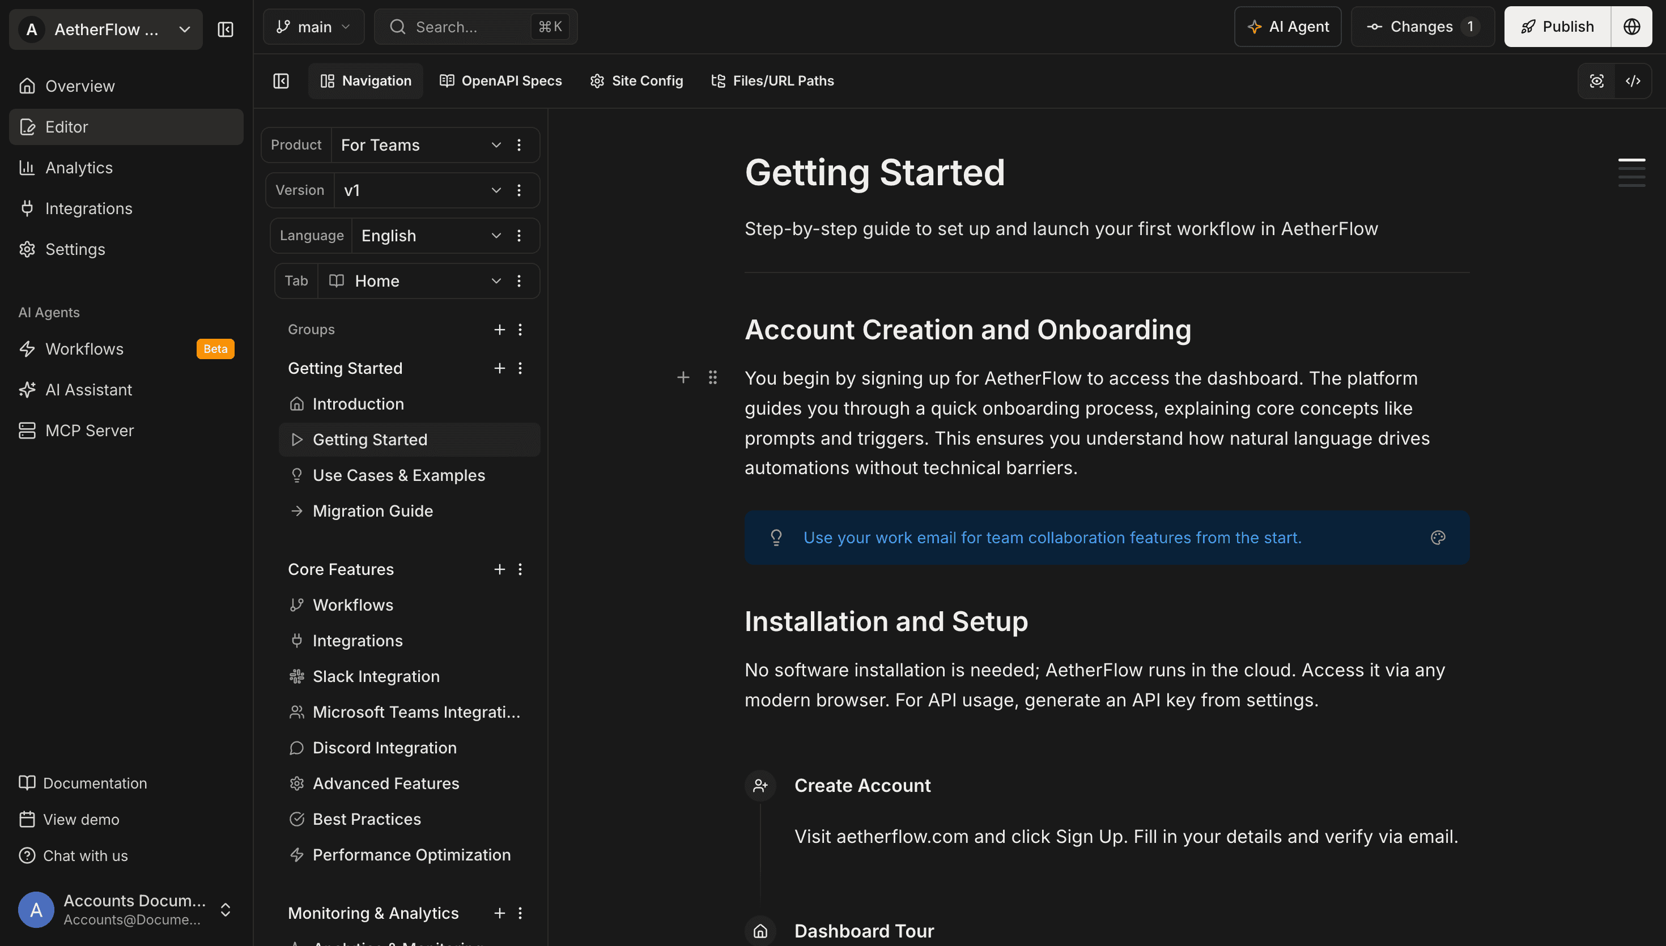This screenshot has height=946, width=1666.
Task: Open Integrations in the left sidebar
Action: tap(126, 208)
